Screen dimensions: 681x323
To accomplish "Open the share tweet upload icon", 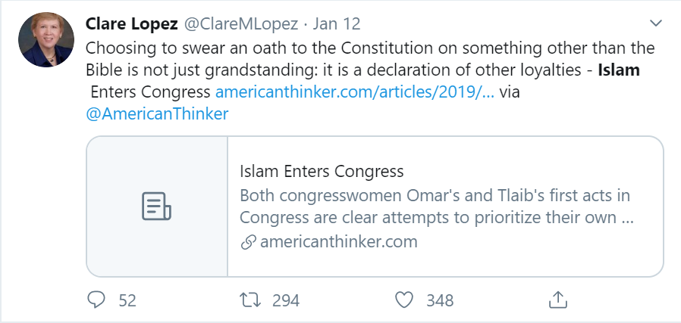I will [557, 300].
